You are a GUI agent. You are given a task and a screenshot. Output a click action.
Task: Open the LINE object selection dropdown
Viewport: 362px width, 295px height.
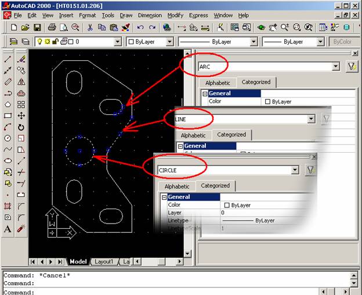tap(311, 119)
